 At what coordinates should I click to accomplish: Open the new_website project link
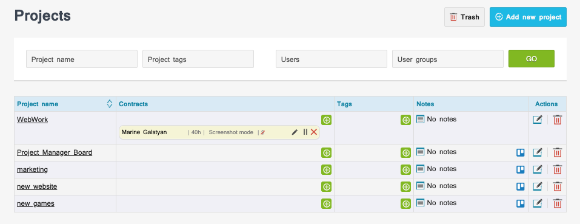pyautogui.click(x=37, y=186)
